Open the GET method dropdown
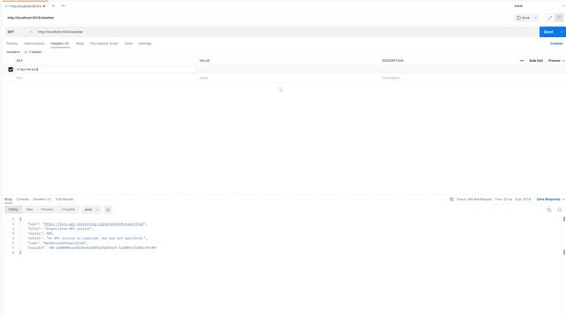The width and height of the screenshot is (566, 318). 19,32
